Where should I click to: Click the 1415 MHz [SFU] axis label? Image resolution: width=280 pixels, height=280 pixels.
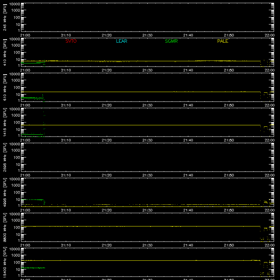[x=5, y=122]
